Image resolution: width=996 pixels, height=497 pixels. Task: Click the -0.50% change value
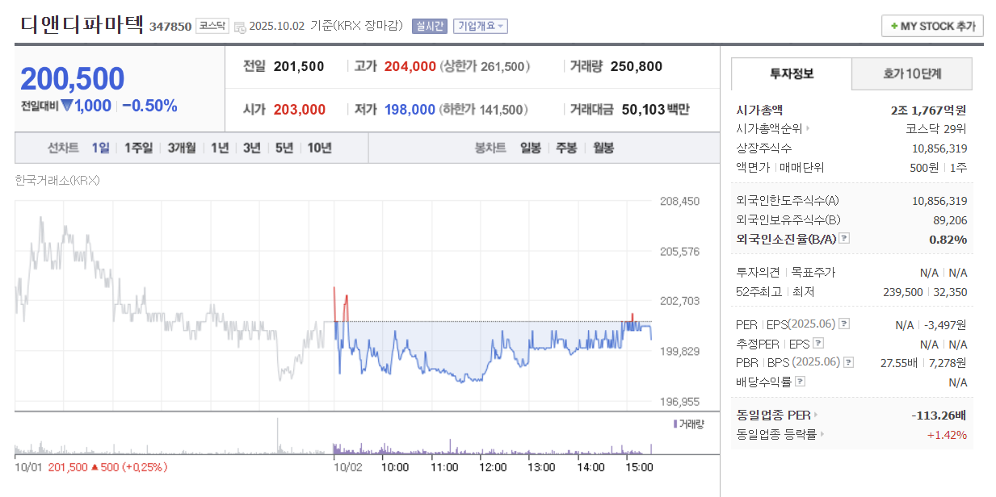point(149,106)
